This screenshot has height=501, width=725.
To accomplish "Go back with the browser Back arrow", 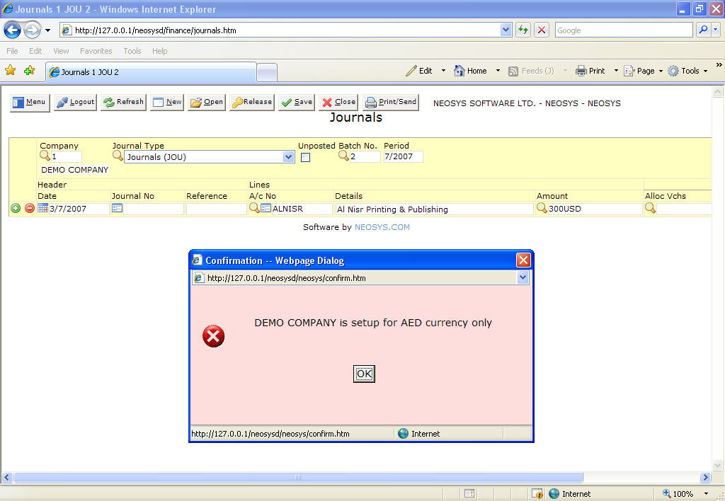I will point(13,30).
